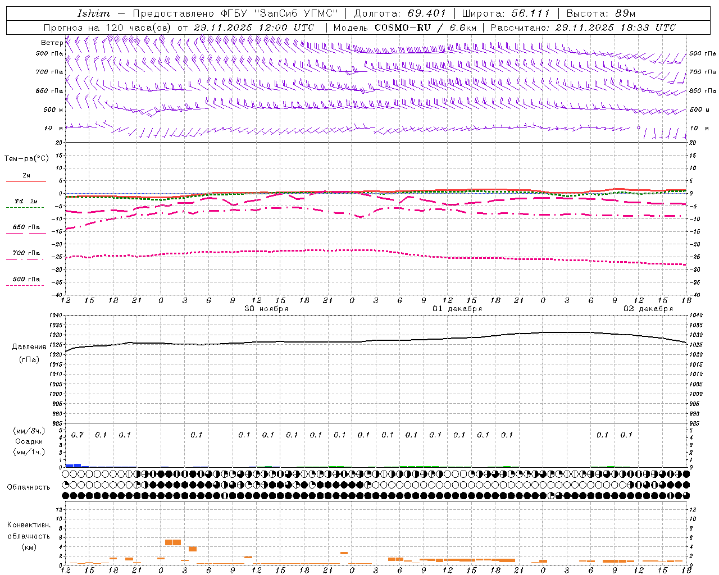This screenshot has height=575, width=719.
Task: Click the "0.7" three-hour precipitation value
Action: click(78, 435)
